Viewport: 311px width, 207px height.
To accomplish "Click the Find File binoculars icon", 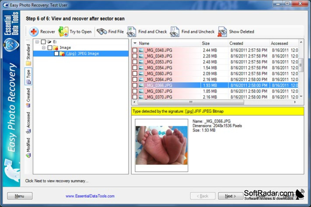I will [x=102, y=32].
